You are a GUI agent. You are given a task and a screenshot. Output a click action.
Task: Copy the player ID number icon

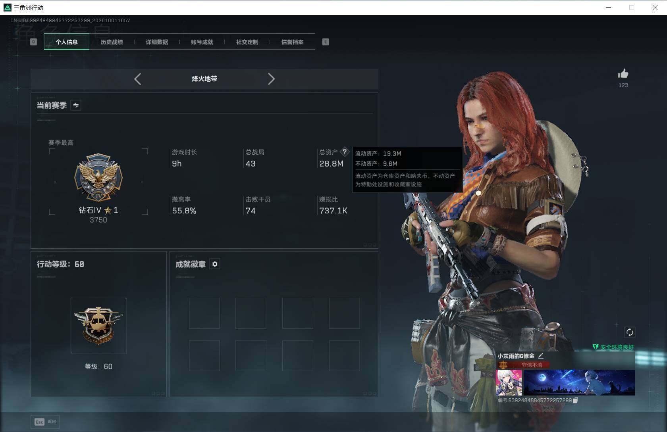click(x=576, y=400)
